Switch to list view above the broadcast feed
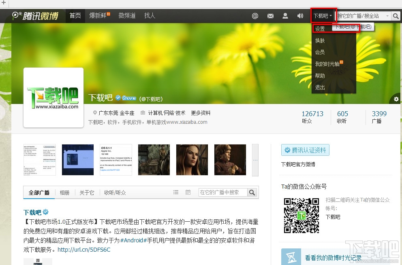This screenshot has height=265, width=402. 176,193
